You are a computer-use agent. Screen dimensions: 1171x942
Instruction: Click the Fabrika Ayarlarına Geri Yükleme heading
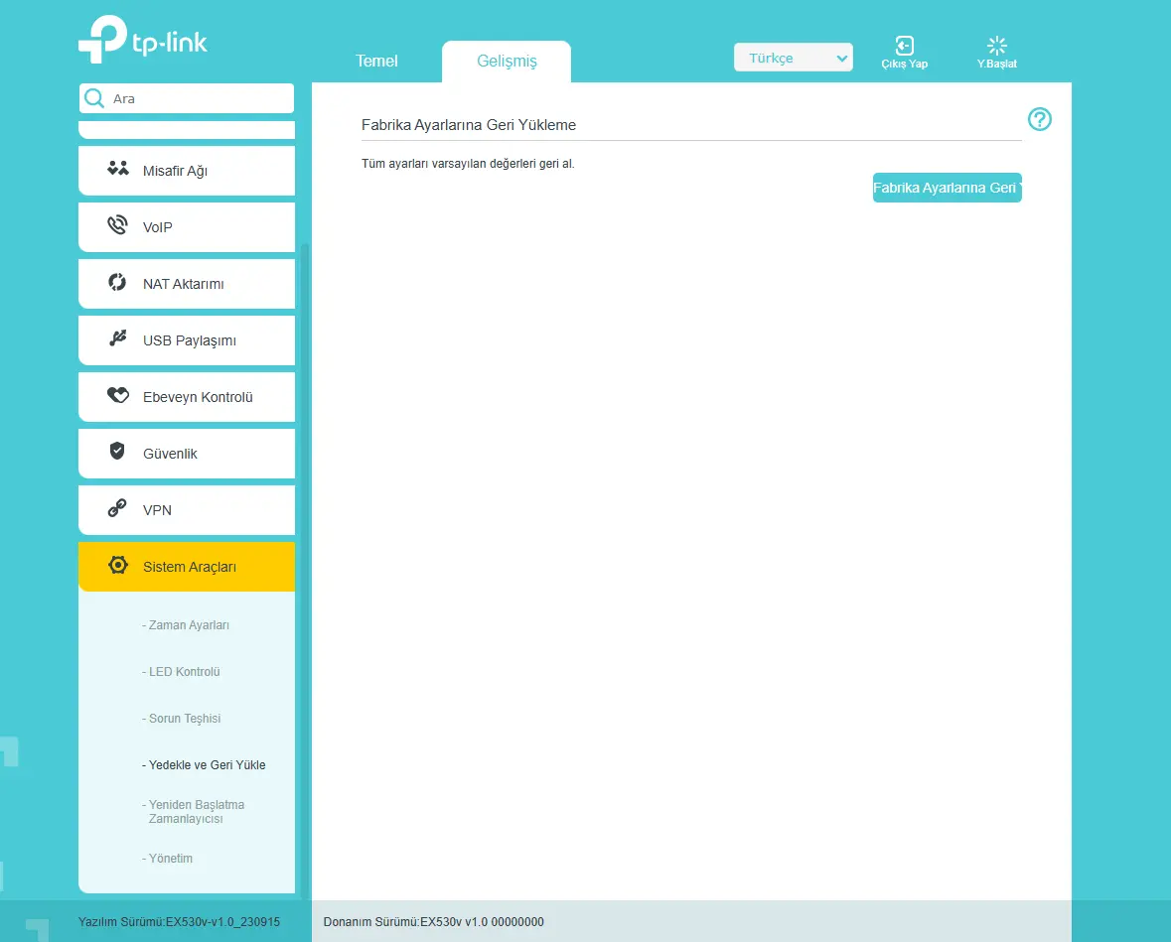tap(468, 125)
